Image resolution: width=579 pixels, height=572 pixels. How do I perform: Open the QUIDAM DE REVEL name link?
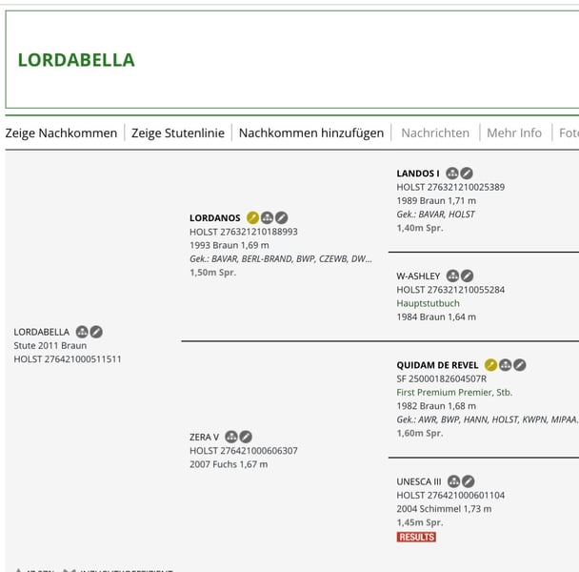point(437,365)
